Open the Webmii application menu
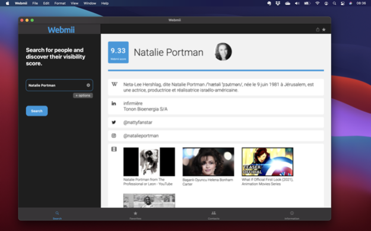The height and width of the screenshot is (231, 371). (21, 4)
